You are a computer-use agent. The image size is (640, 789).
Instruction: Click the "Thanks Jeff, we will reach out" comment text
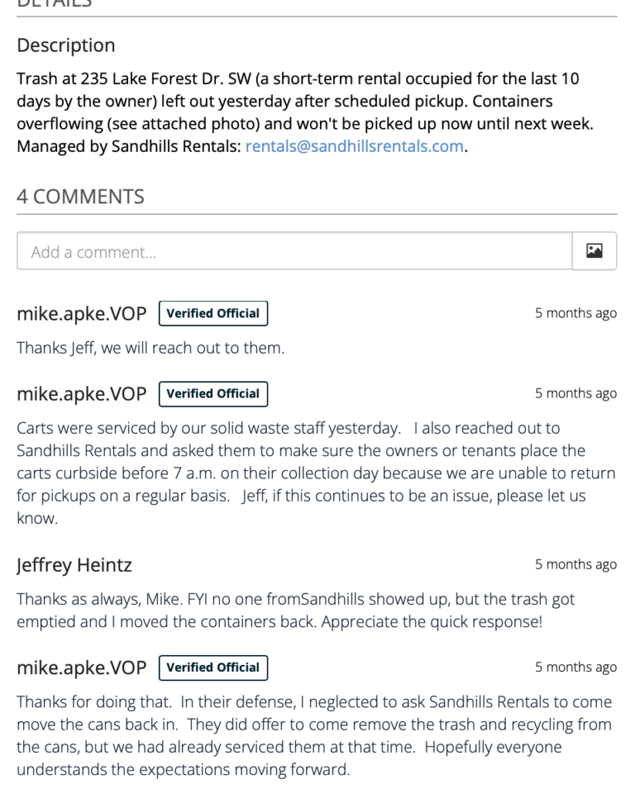click(x=150, y=347)
